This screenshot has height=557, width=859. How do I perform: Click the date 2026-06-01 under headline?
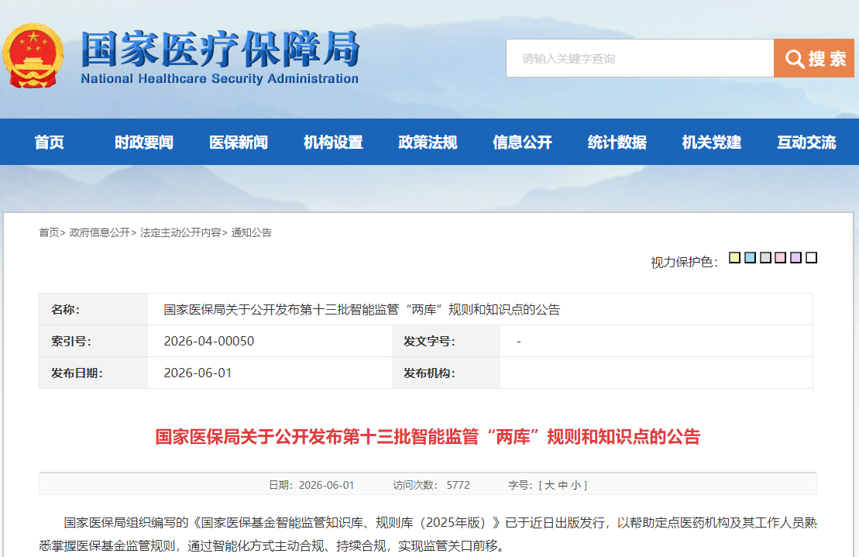[327, 485]
